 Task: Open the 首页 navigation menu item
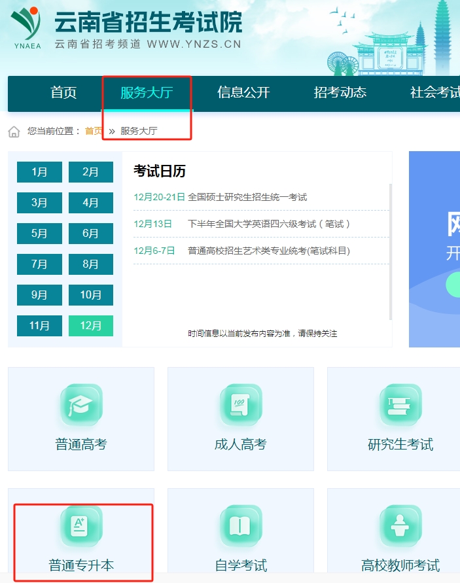coord(63,93)
